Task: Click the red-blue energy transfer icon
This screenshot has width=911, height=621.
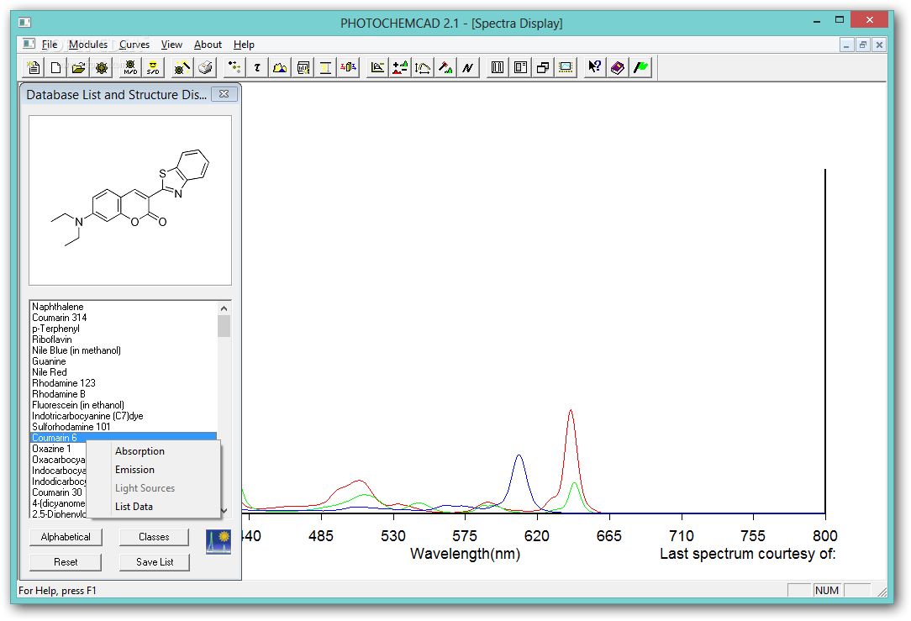Action: [349, 67]
